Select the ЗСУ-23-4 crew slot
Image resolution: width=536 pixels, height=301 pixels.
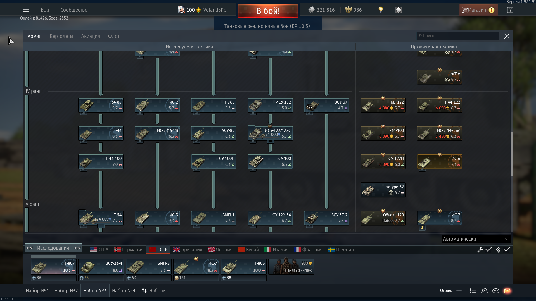tap(101, 267)
